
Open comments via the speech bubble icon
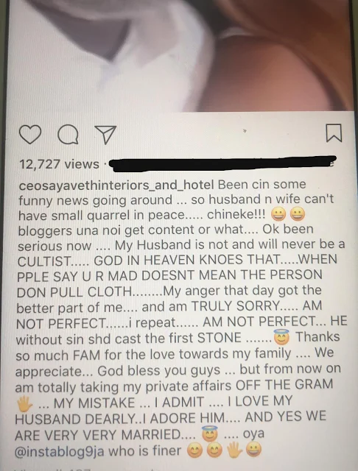click(x=69, y=135)
